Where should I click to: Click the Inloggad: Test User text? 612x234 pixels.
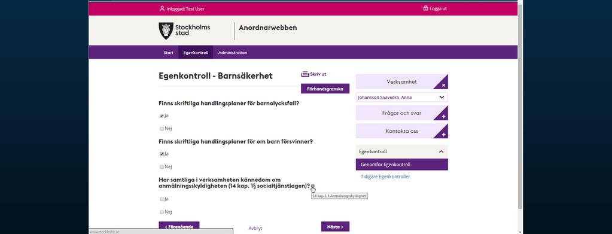click(x=185, y=8)
